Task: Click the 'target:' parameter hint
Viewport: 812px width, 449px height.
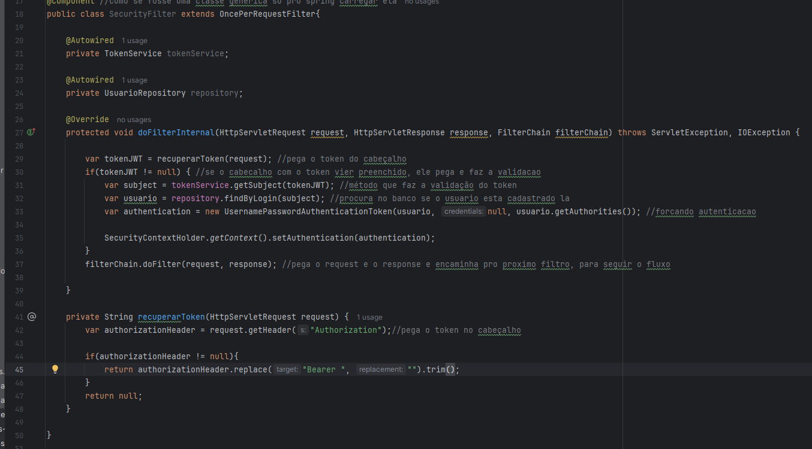Action: tap(287, 369)
